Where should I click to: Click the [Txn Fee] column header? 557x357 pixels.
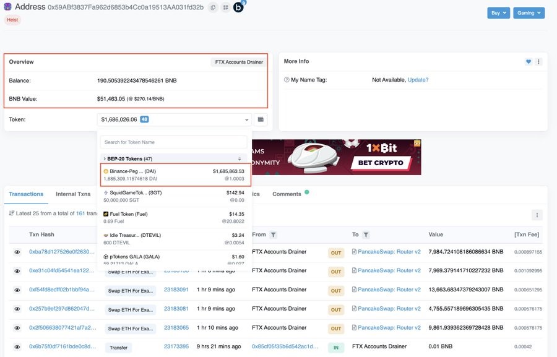pos(527,234)
